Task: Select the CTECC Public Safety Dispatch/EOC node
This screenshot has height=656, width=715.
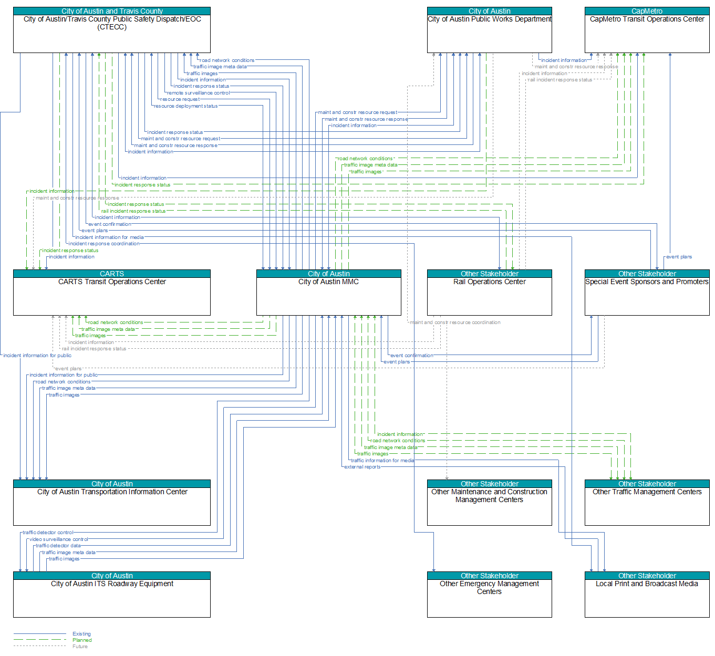Action: tap(112, 29)
